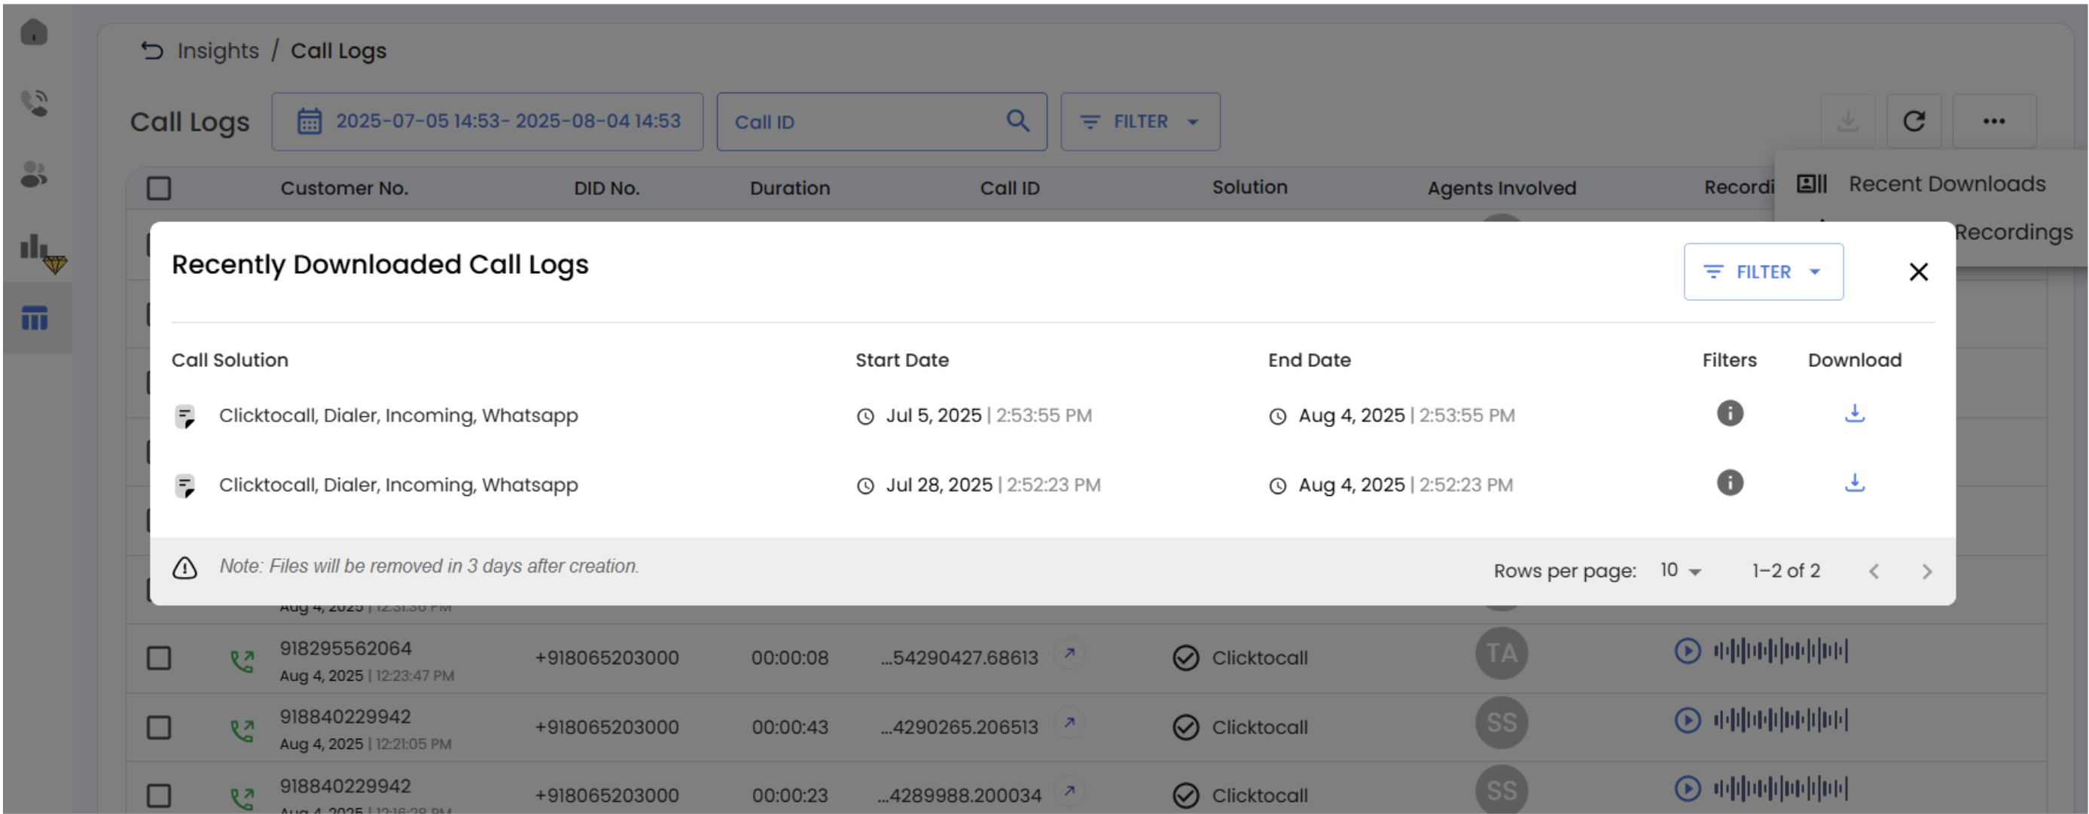Show filters info for Jul 5, 2025 download
Screen dimensions: 2089x814
point(1729,414)
